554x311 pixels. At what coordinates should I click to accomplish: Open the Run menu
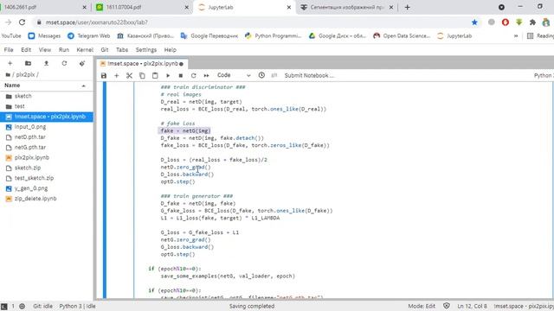click(63, 50)
